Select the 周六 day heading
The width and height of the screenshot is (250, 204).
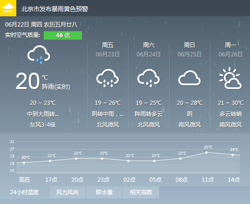[149, 45]
